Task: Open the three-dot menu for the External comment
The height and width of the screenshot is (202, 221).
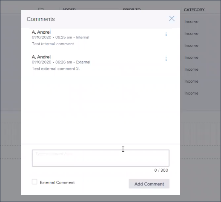Action: [x=166, y=59]
